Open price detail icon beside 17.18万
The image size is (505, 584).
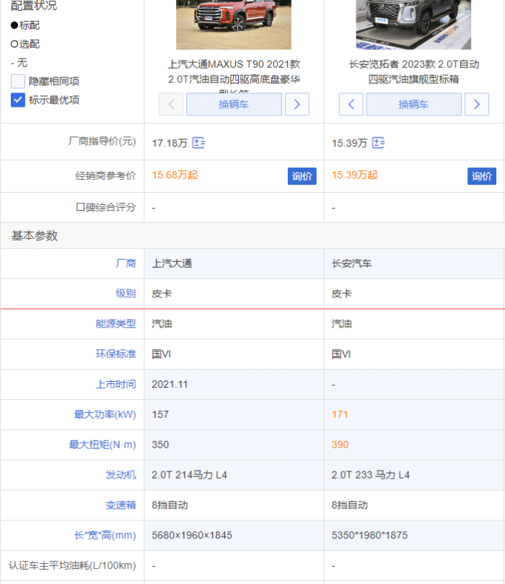point(198,143)
